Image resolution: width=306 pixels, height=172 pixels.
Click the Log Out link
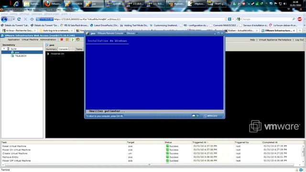click(x=299, y=40)
